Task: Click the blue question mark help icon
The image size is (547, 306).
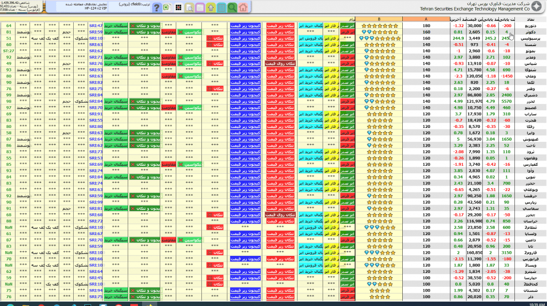Action: coord(156,7)
